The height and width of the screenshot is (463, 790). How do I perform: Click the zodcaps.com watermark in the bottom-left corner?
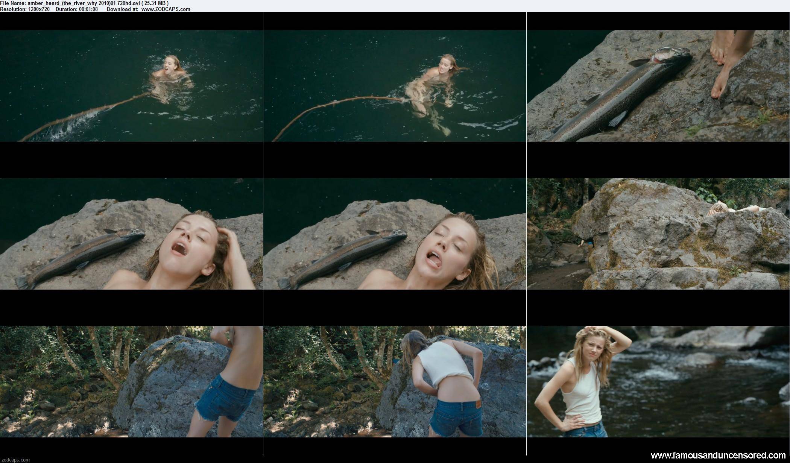[x=15, y=460]
